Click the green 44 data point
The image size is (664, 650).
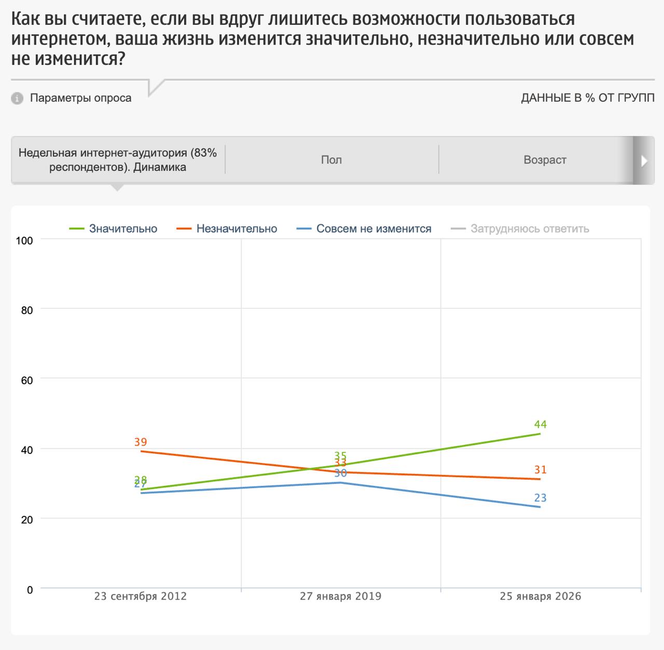point(540,434)
